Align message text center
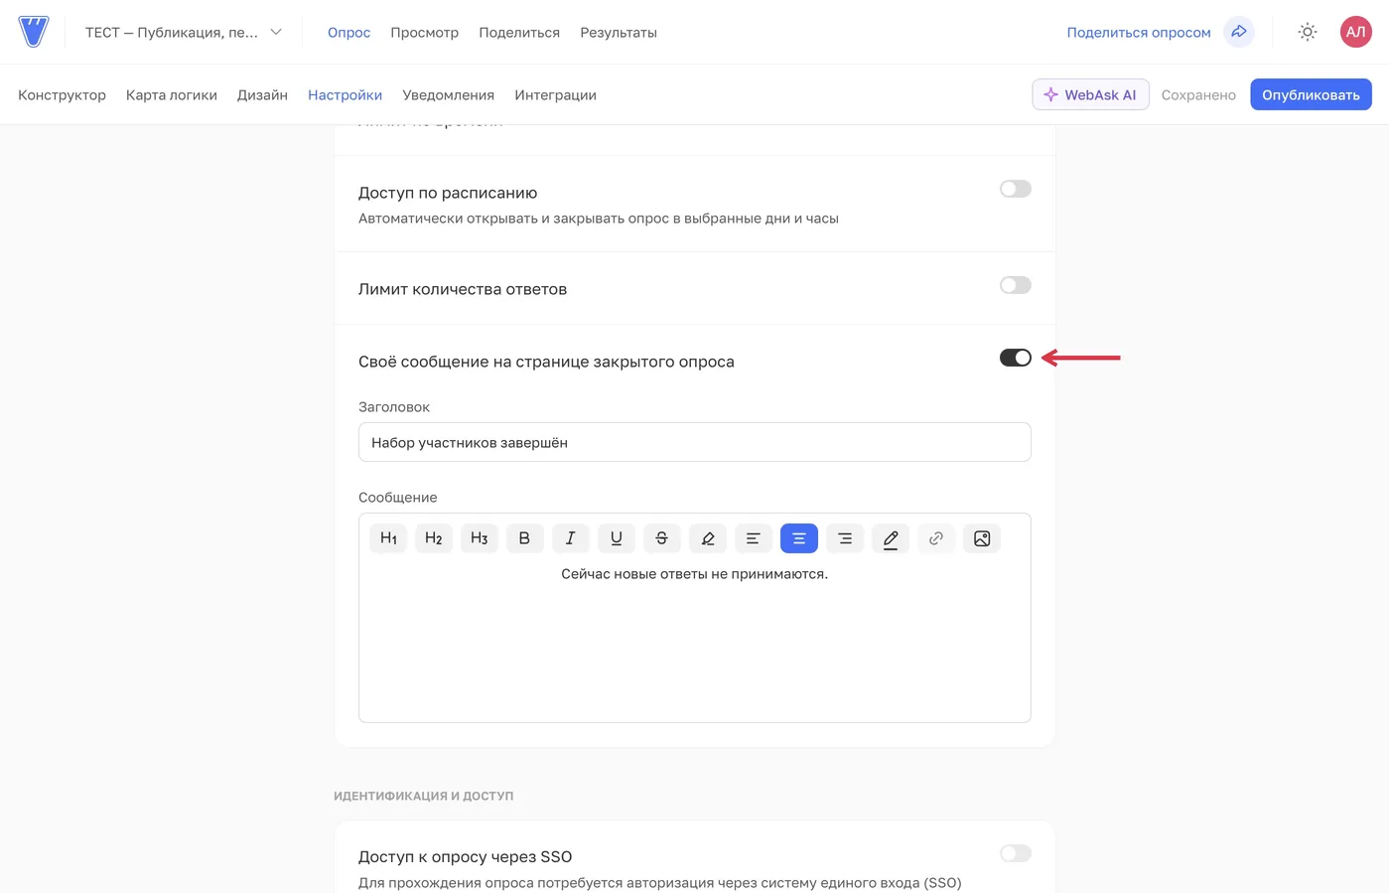The width and height of the screenshot is (1389, 893). [x=799, y=538]
